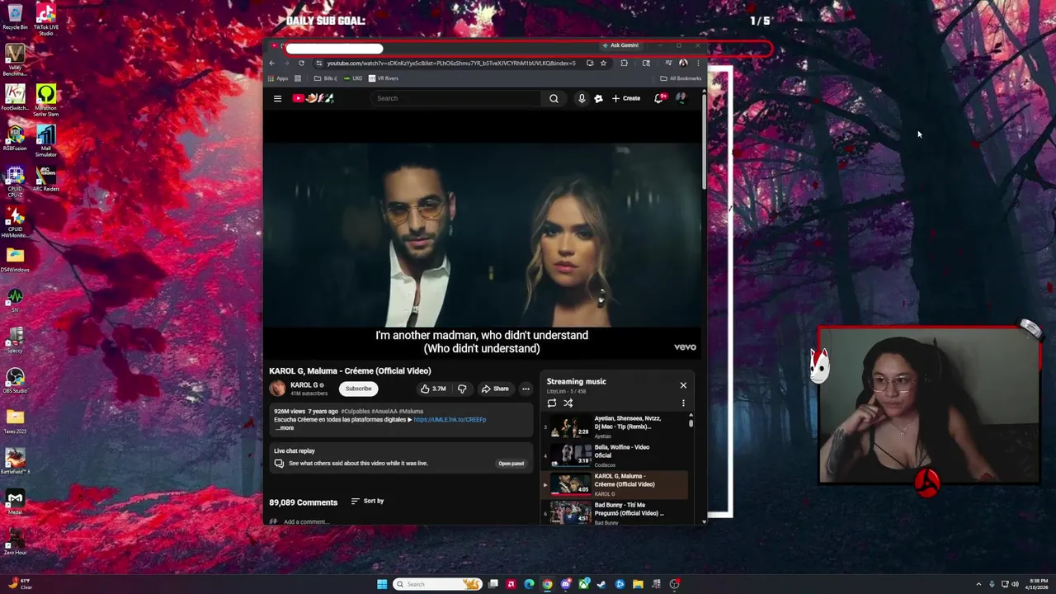
Task: Reload the page in Chrome
Action: 301,64
